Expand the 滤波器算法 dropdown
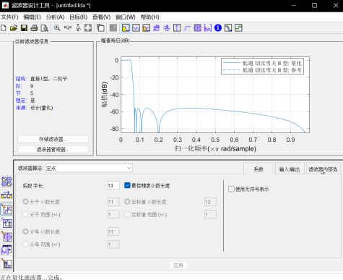 click(x=89, y=168)
